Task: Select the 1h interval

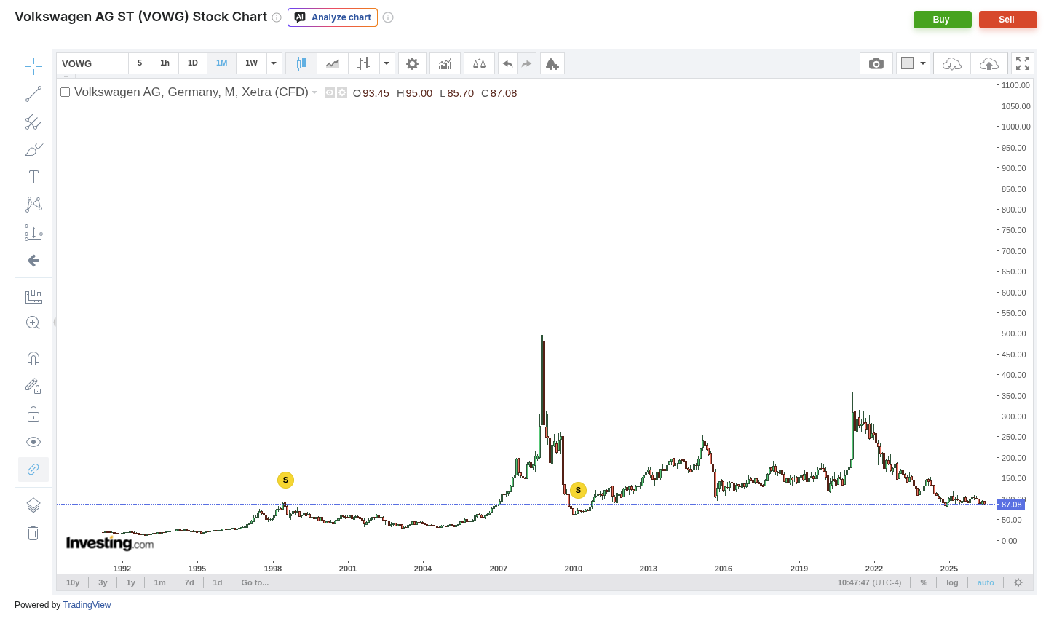Action: pos(165,63)
